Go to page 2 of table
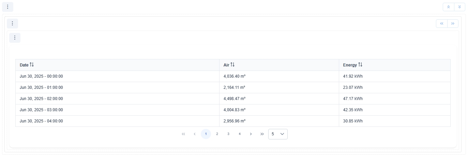The height and width of the screenshot is (155, 468). (217, 134)
